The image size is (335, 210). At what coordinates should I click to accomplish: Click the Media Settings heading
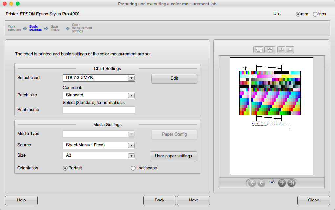pyautogui.click(x=107, y=125)
